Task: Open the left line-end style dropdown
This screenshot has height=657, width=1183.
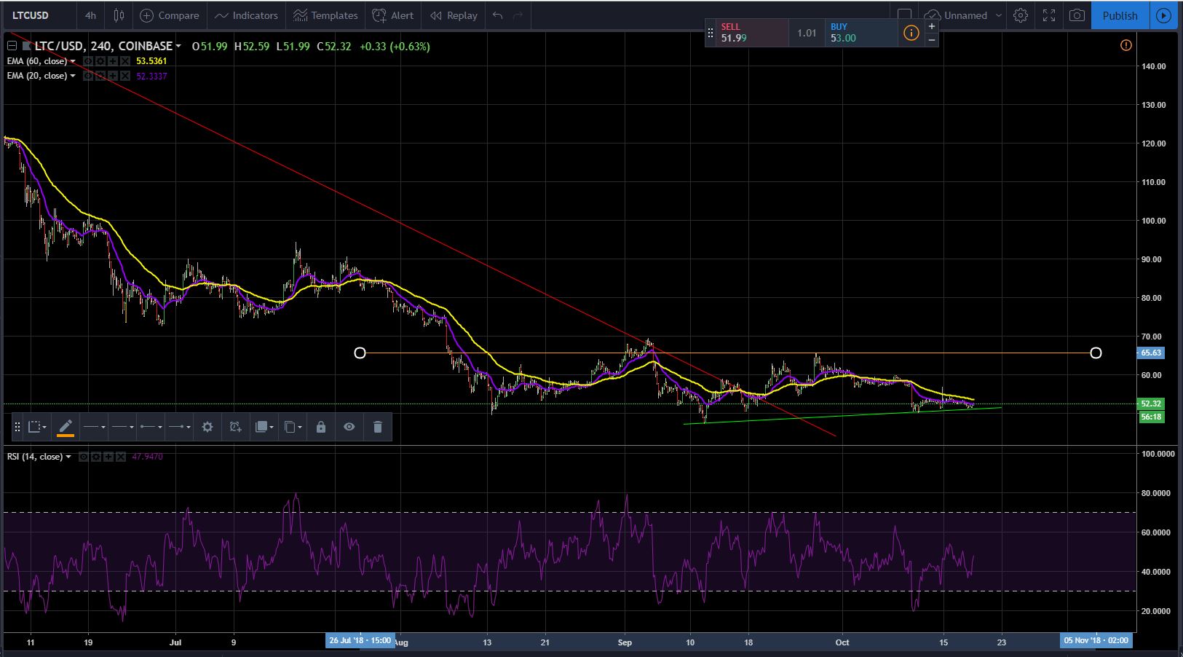Action: tap(151, 427)
